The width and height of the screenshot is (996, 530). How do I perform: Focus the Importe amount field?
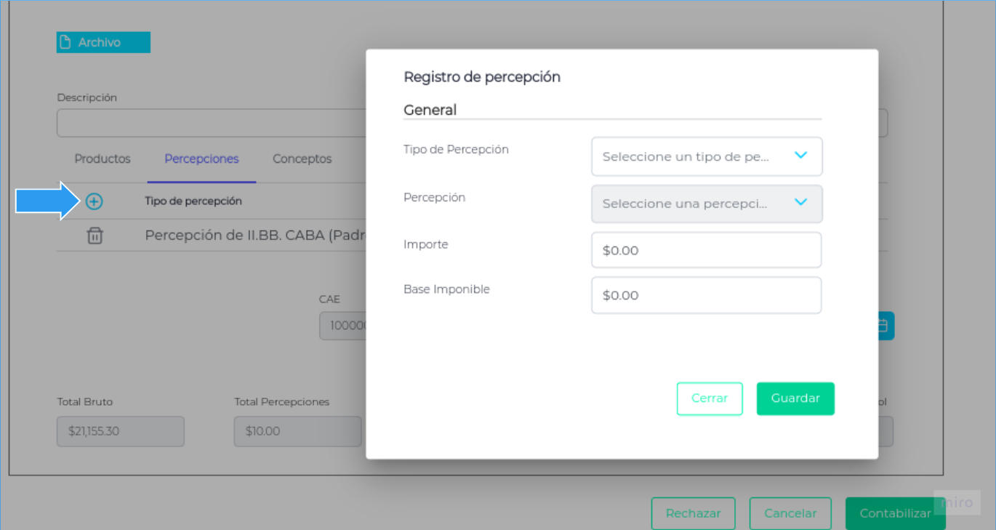[706, 250]
